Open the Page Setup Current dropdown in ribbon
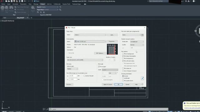 tap(47, 10)
